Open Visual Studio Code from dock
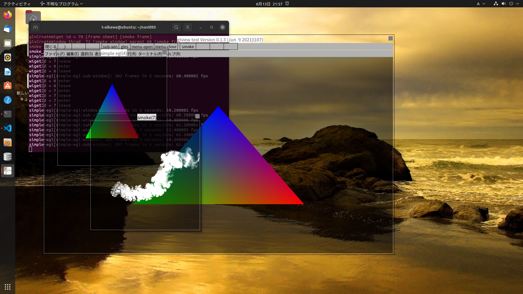The width and height of the screenshot is (523, 294). (x=8, y=128)
